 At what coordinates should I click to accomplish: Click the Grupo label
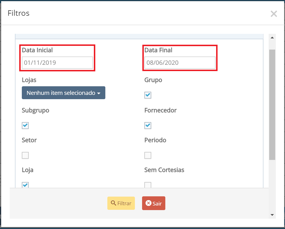click(x=153, y=80)
